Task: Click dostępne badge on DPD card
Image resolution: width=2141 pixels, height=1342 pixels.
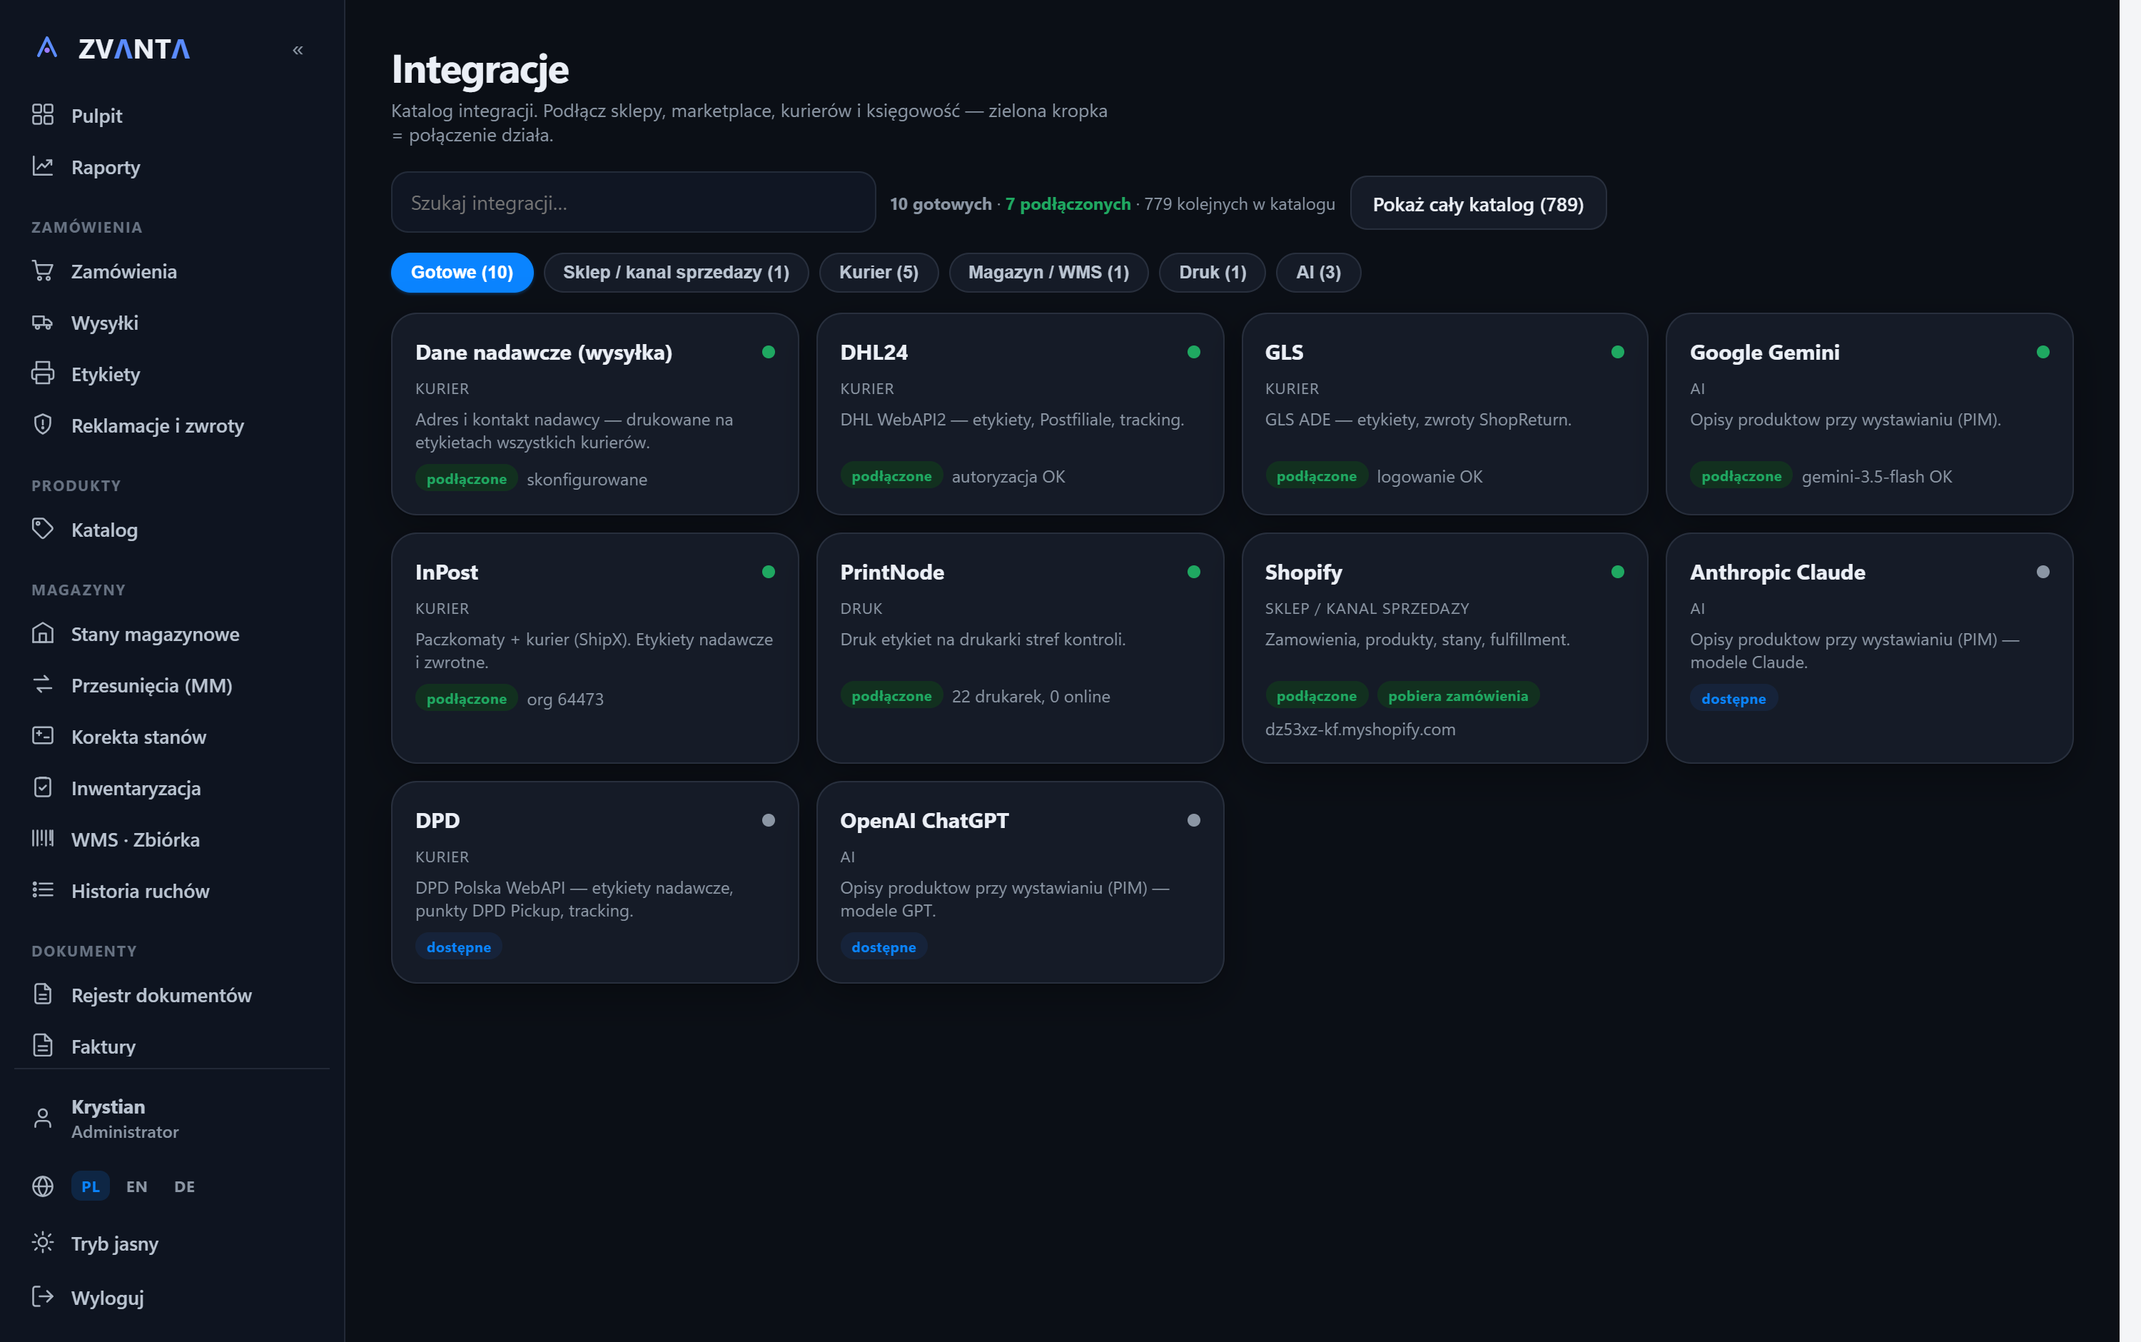Action: pos(459,947)
